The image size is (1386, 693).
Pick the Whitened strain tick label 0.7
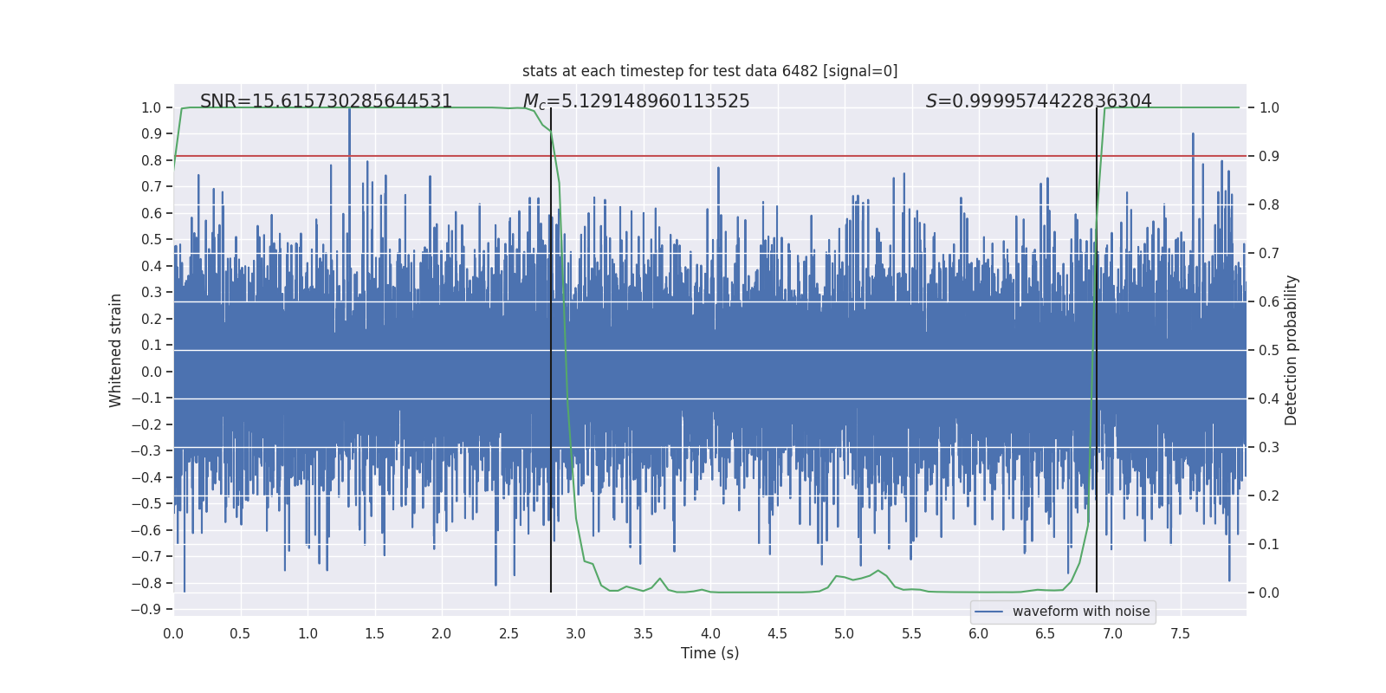coord(152,186)
